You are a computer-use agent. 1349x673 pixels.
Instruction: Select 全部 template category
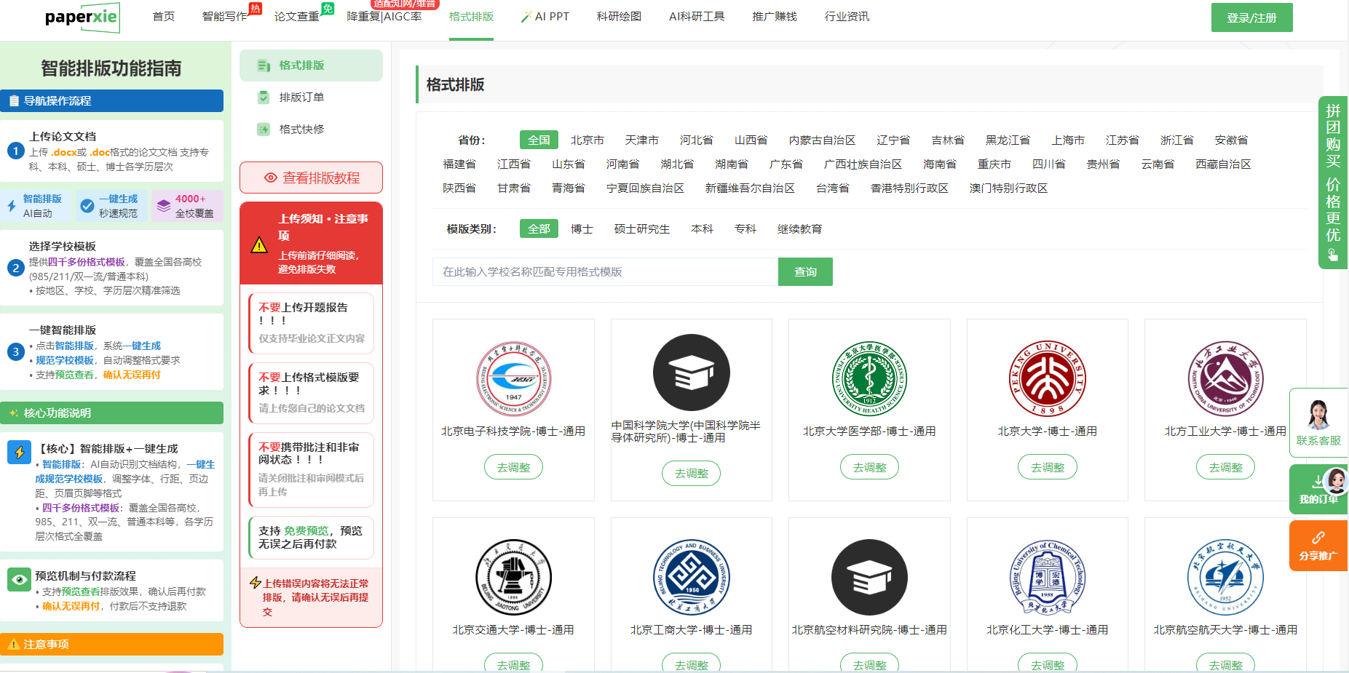tap(539, 228)
